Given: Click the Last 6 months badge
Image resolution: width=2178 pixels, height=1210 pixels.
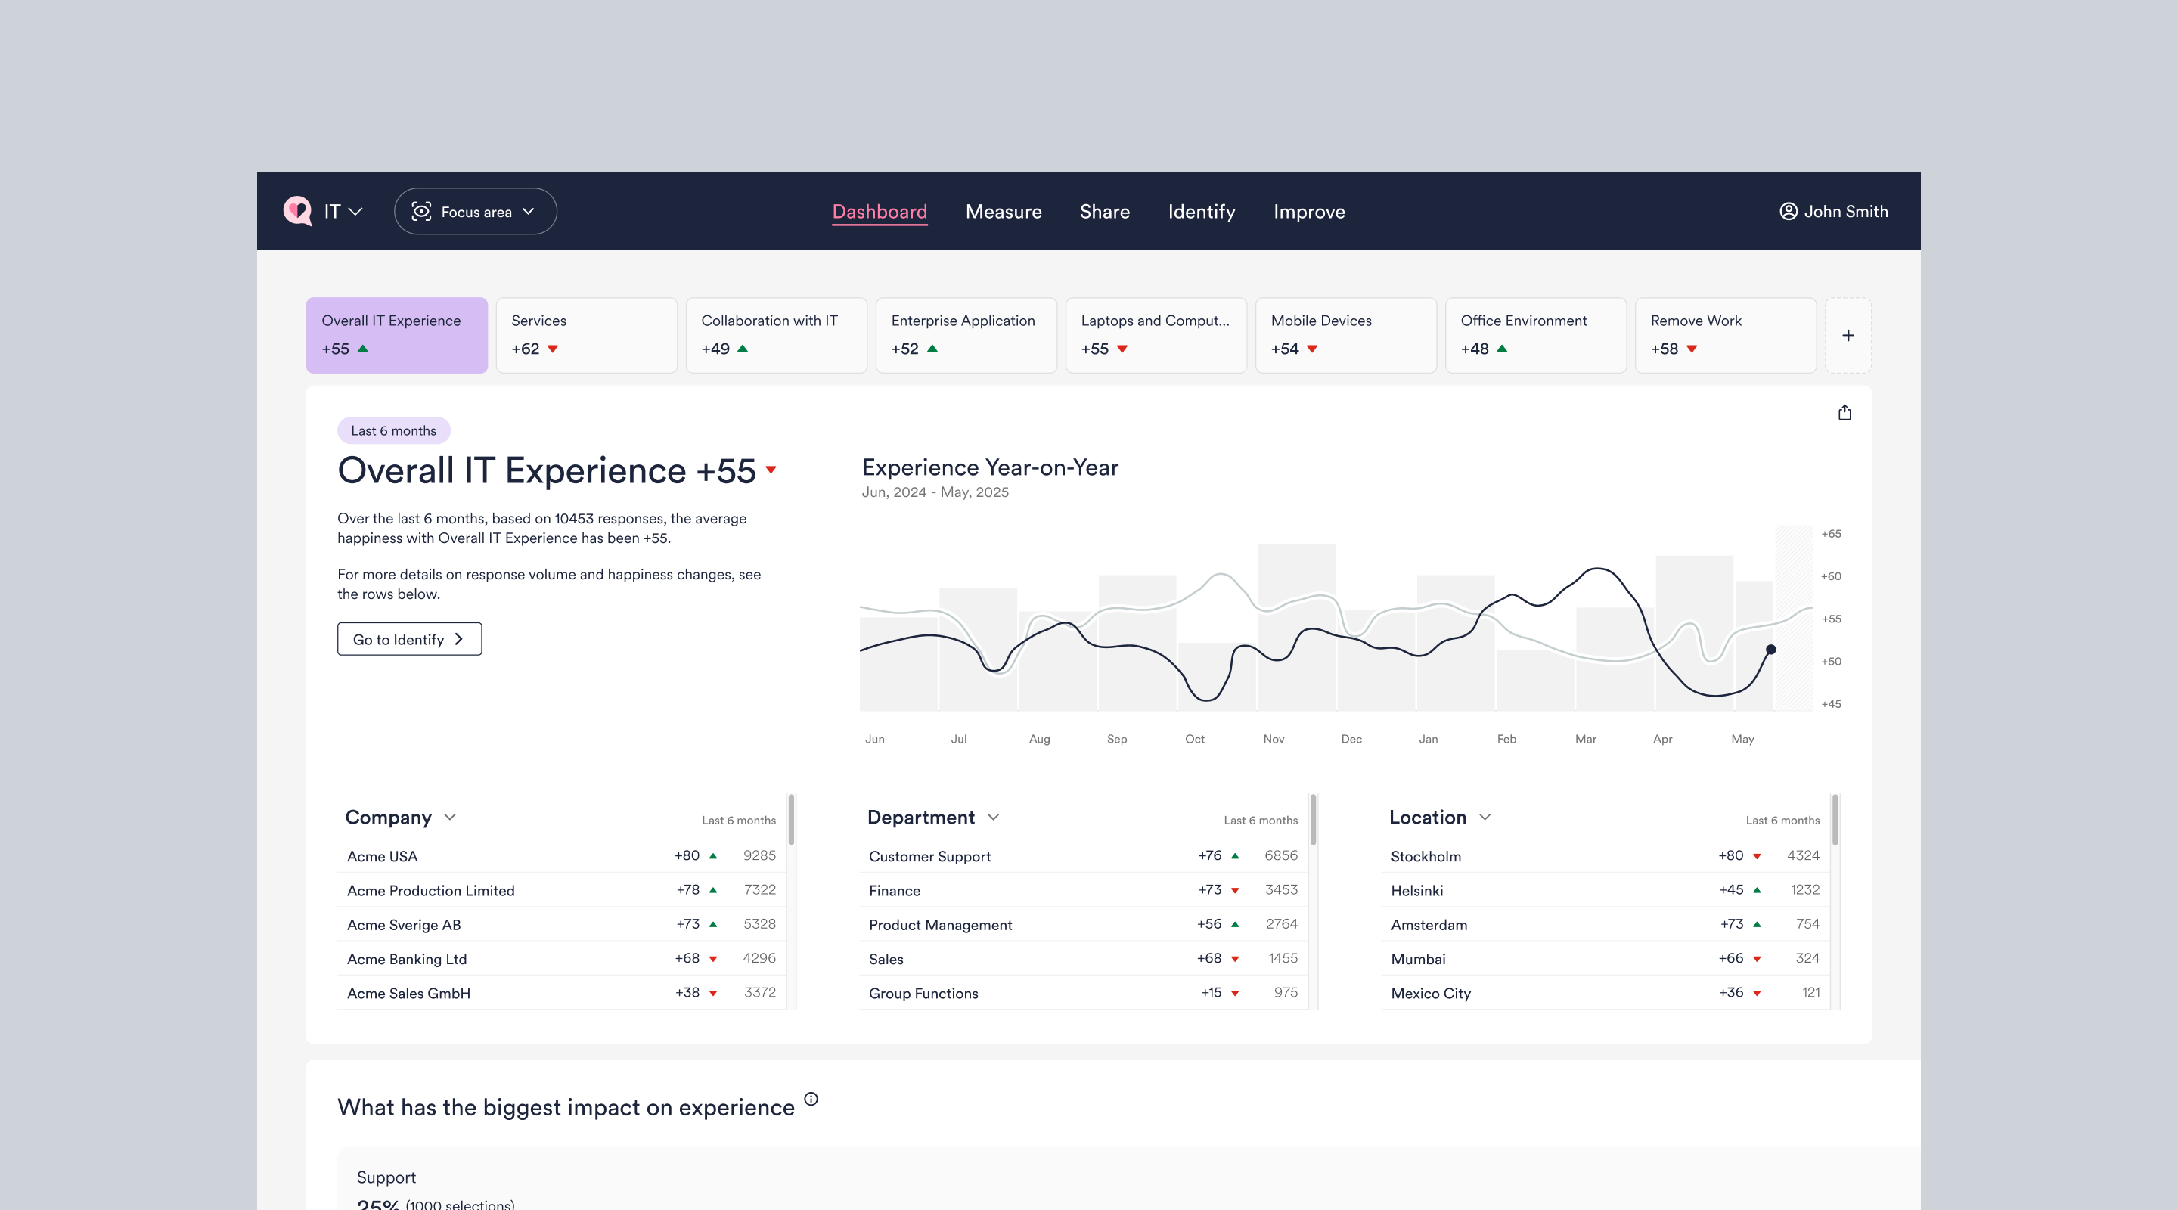Looking at the screenshot, I should 393,430.
